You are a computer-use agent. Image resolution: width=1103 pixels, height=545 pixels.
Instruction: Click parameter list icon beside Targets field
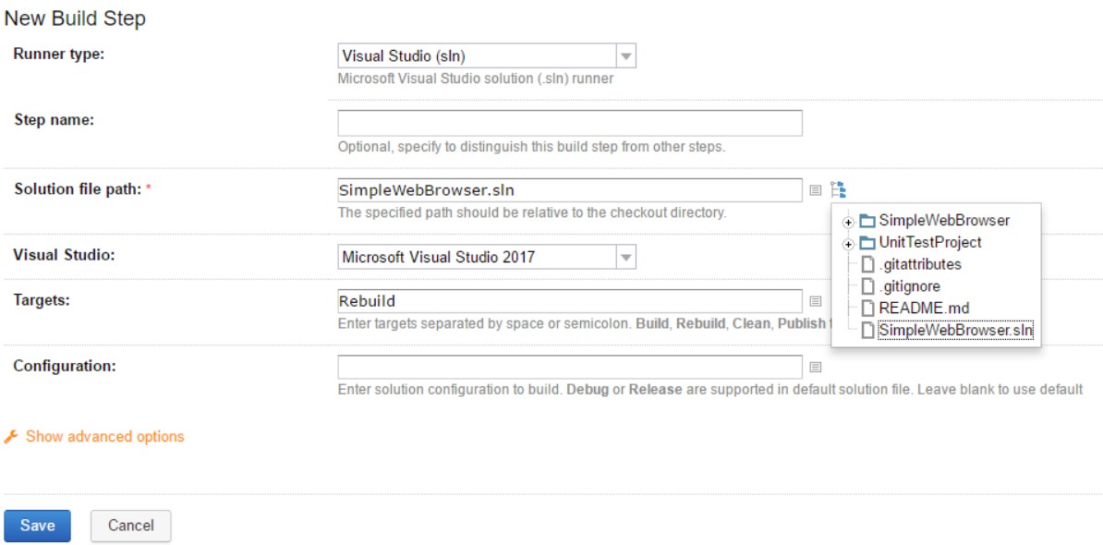pyautogui.click(x=816, y=301)
